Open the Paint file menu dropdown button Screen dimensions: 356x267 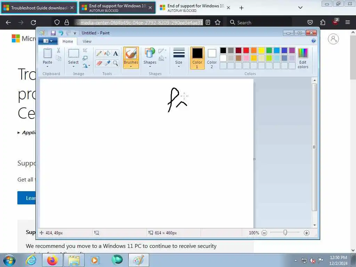[x=48, y=41]
